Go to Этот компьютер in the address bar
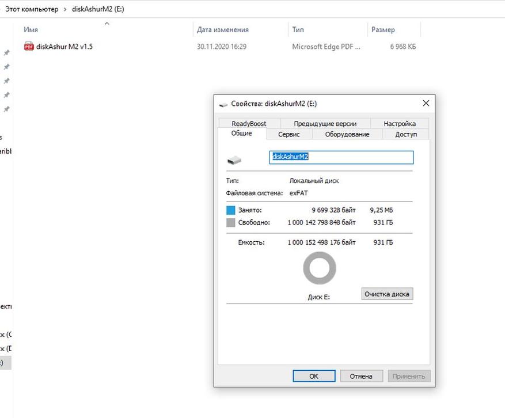Viewport: 505px width, 418px height. (32, 9)
